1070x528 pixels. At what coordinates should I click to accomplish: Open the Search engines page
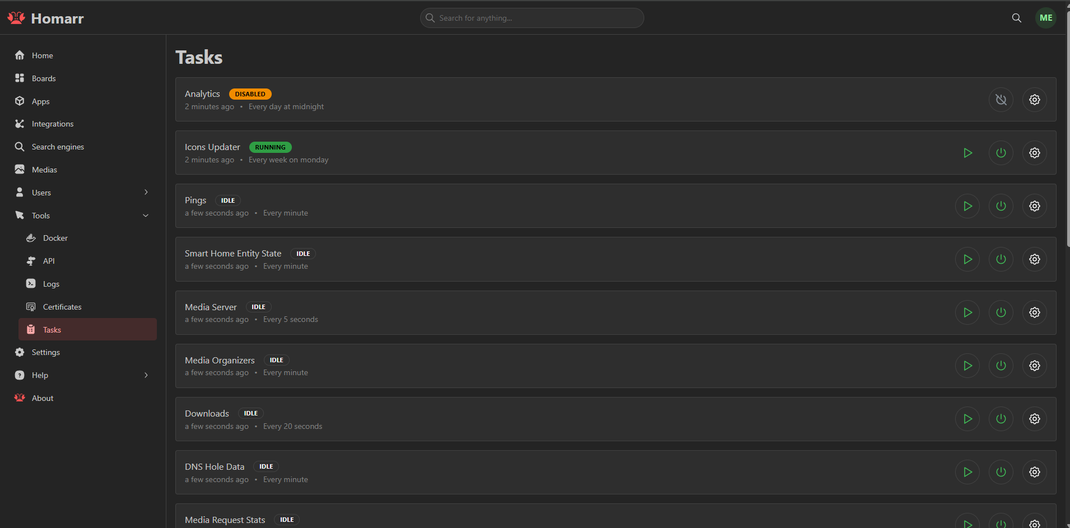pyautogui.click(x=58, y=146)
